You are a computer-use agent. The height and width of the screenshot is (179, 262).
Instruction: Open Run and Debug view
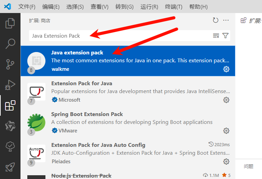(10, 85)
